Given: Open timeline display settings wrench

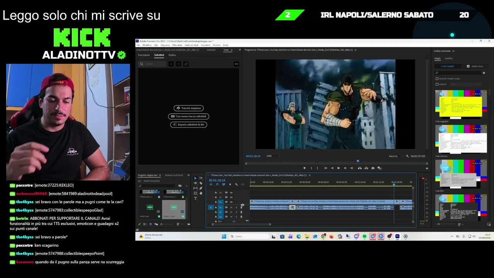Looking at the screenshot, I should tap(237, 185).
